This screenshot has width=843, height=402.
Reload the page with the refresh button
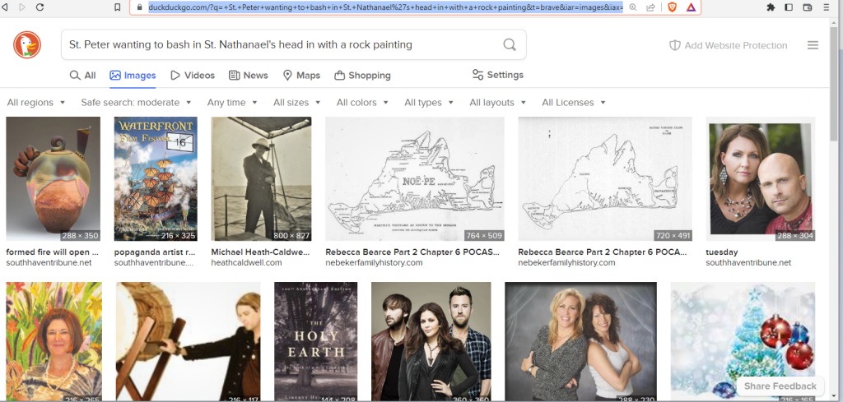coord(40,7)
